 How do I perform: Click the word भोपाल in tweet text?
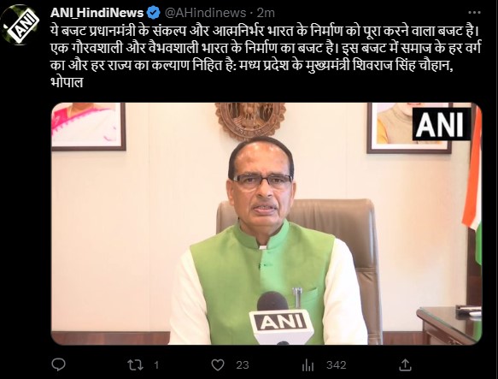click(67, 82)
